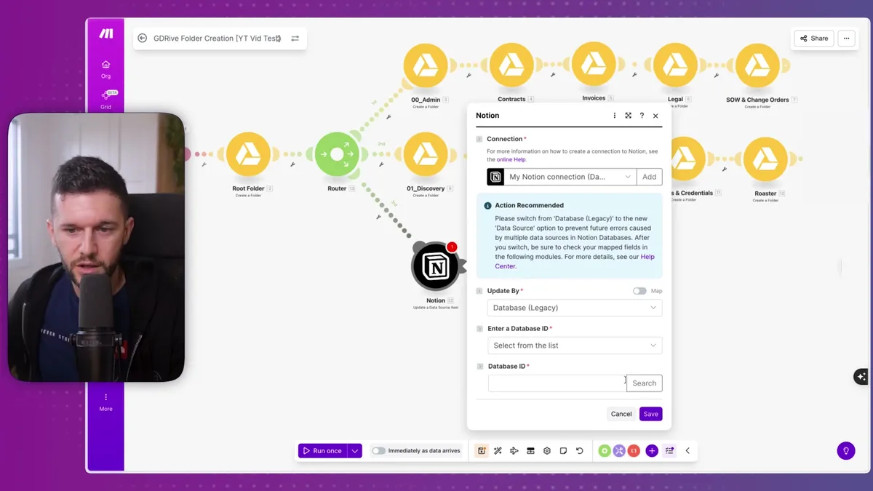Click the undo arrow in the bottom toolbar
The height and width of the screenshot is (491, 873).
(x=579, y=450)
